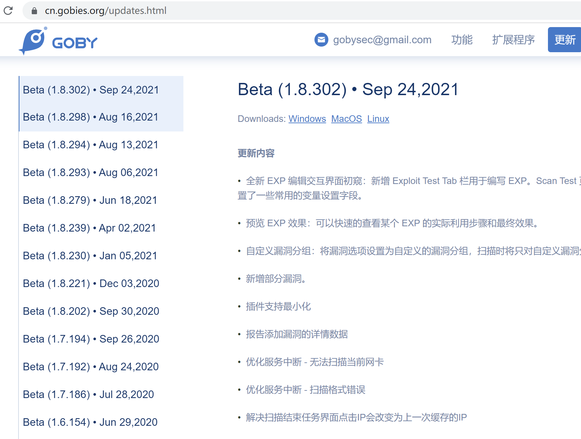The width and height of the screenshot is (581, 439).
Task: Click the Goby fish logo
Action: coord(58,41)
